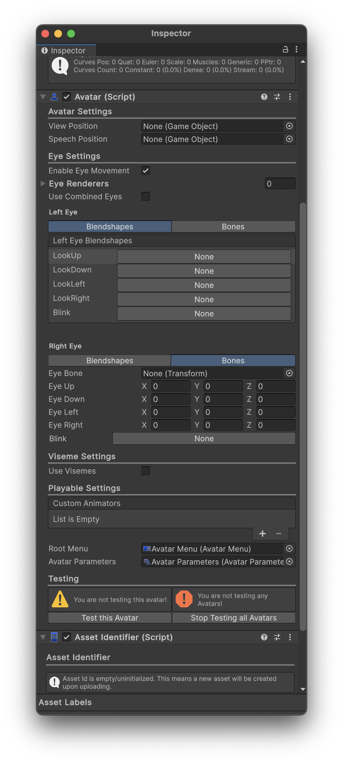Viewport: 343px width, 763px height.
Task: Expand the Eye Renderers list
Action: (x=43, y=183)
